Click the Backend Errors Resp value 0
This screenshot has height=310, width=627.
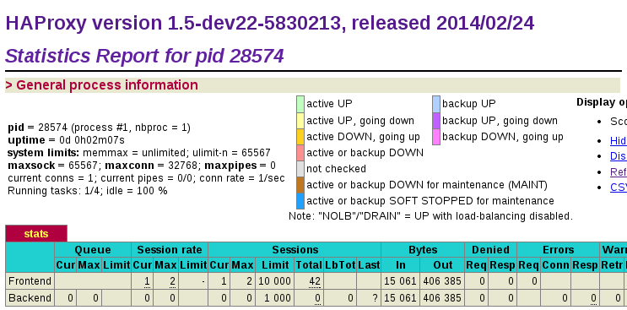(x=594, y=298)
